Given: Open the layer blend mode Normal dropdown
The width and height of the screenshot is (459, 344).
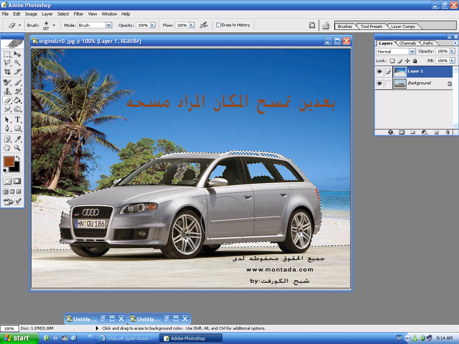Looking at the screenshot, I should click(412, 51).
